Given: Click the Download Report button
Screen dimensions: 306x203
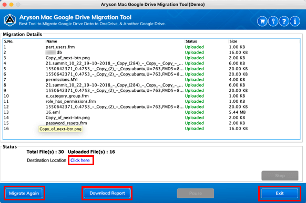Looking at the screenshot, I should point(107,193).
